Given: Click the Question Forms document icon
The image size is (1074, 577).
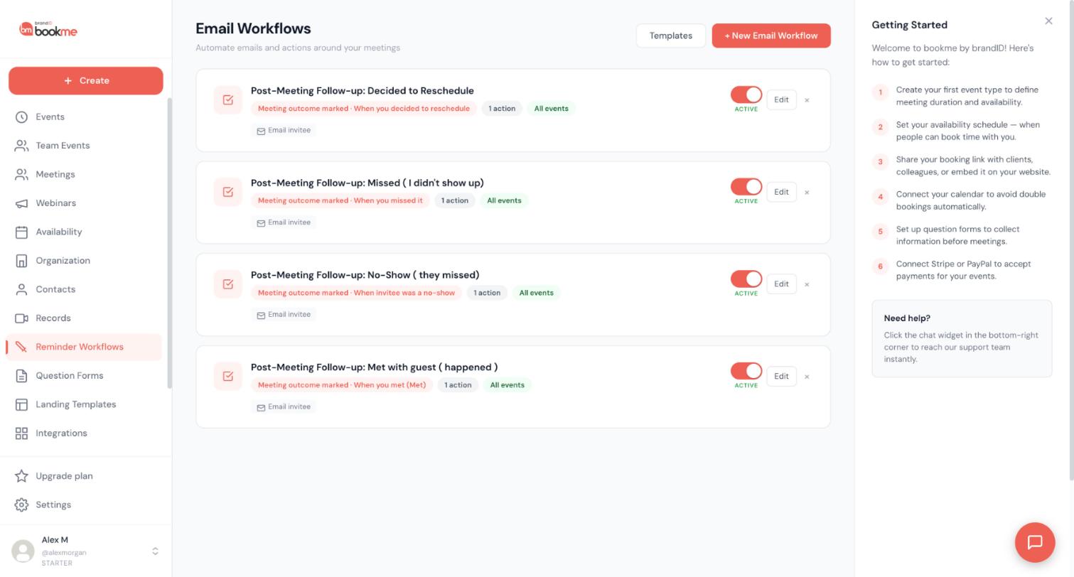Looking at the screenshot, I should (x=21, y=376).
